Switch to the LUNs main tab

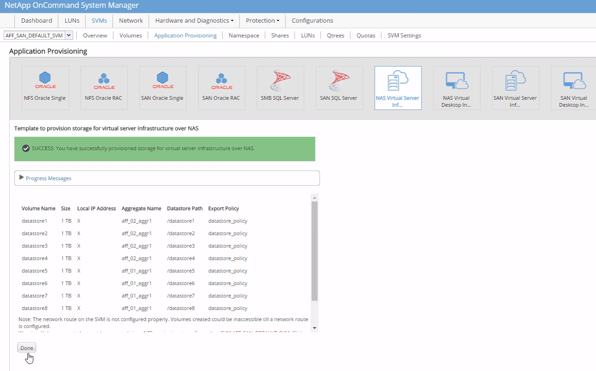point(72,20)
